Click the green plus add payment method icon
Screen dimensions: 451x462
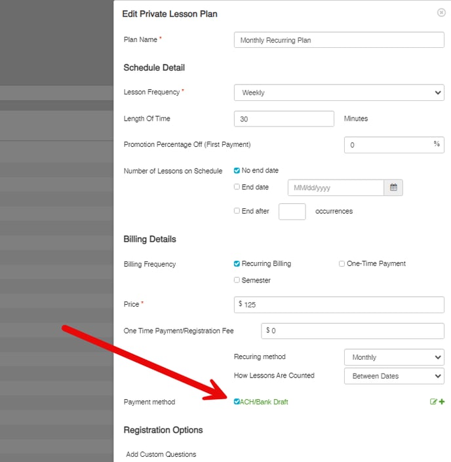pyautogui.click(x=441, y=402)
